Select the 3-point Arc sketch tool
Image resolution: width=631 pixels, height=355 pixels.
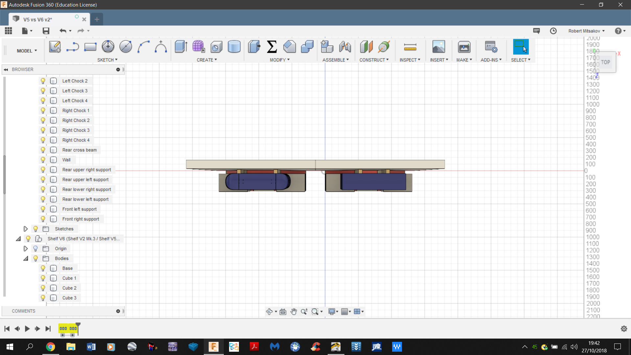coord(143,47)
